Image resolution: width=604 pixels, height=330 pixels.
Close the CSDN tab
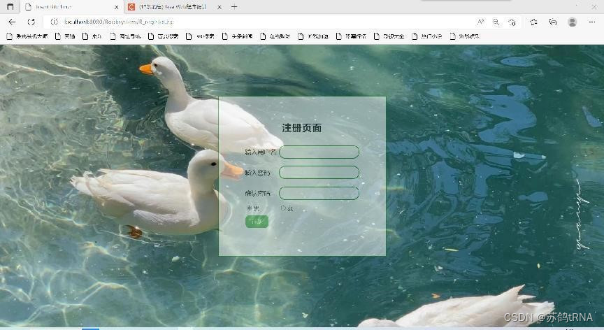point(220,7)
